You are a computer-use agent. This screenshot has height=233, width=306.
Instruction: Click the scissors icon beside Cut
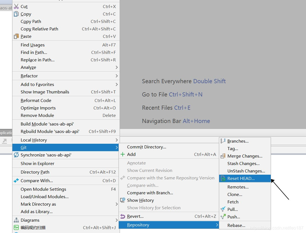pyautogui.click(x=16, y=6)
